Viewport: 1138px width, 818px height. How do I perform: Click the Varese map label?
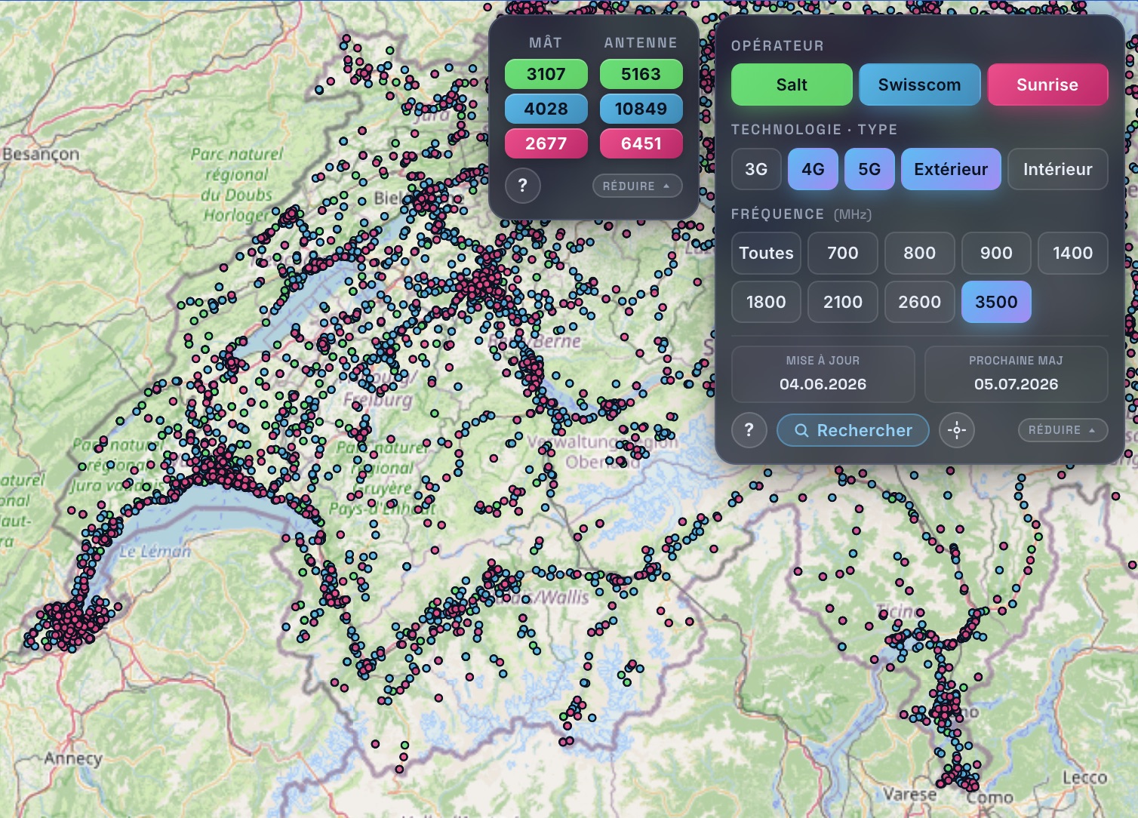click(910, 794)
